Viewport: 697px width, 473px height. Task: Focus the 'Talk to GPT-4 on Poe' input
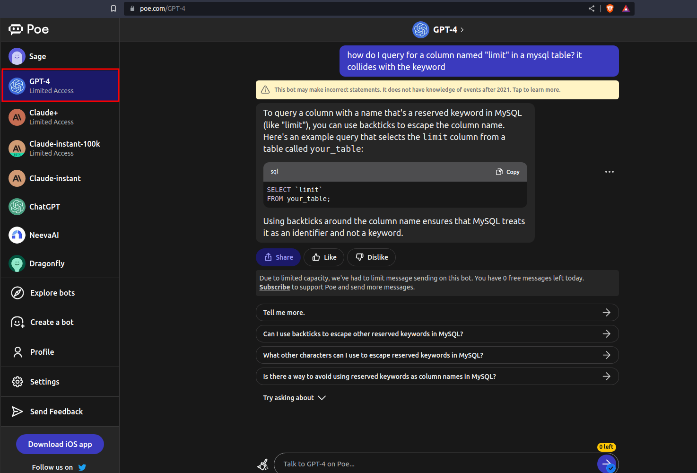435,464
